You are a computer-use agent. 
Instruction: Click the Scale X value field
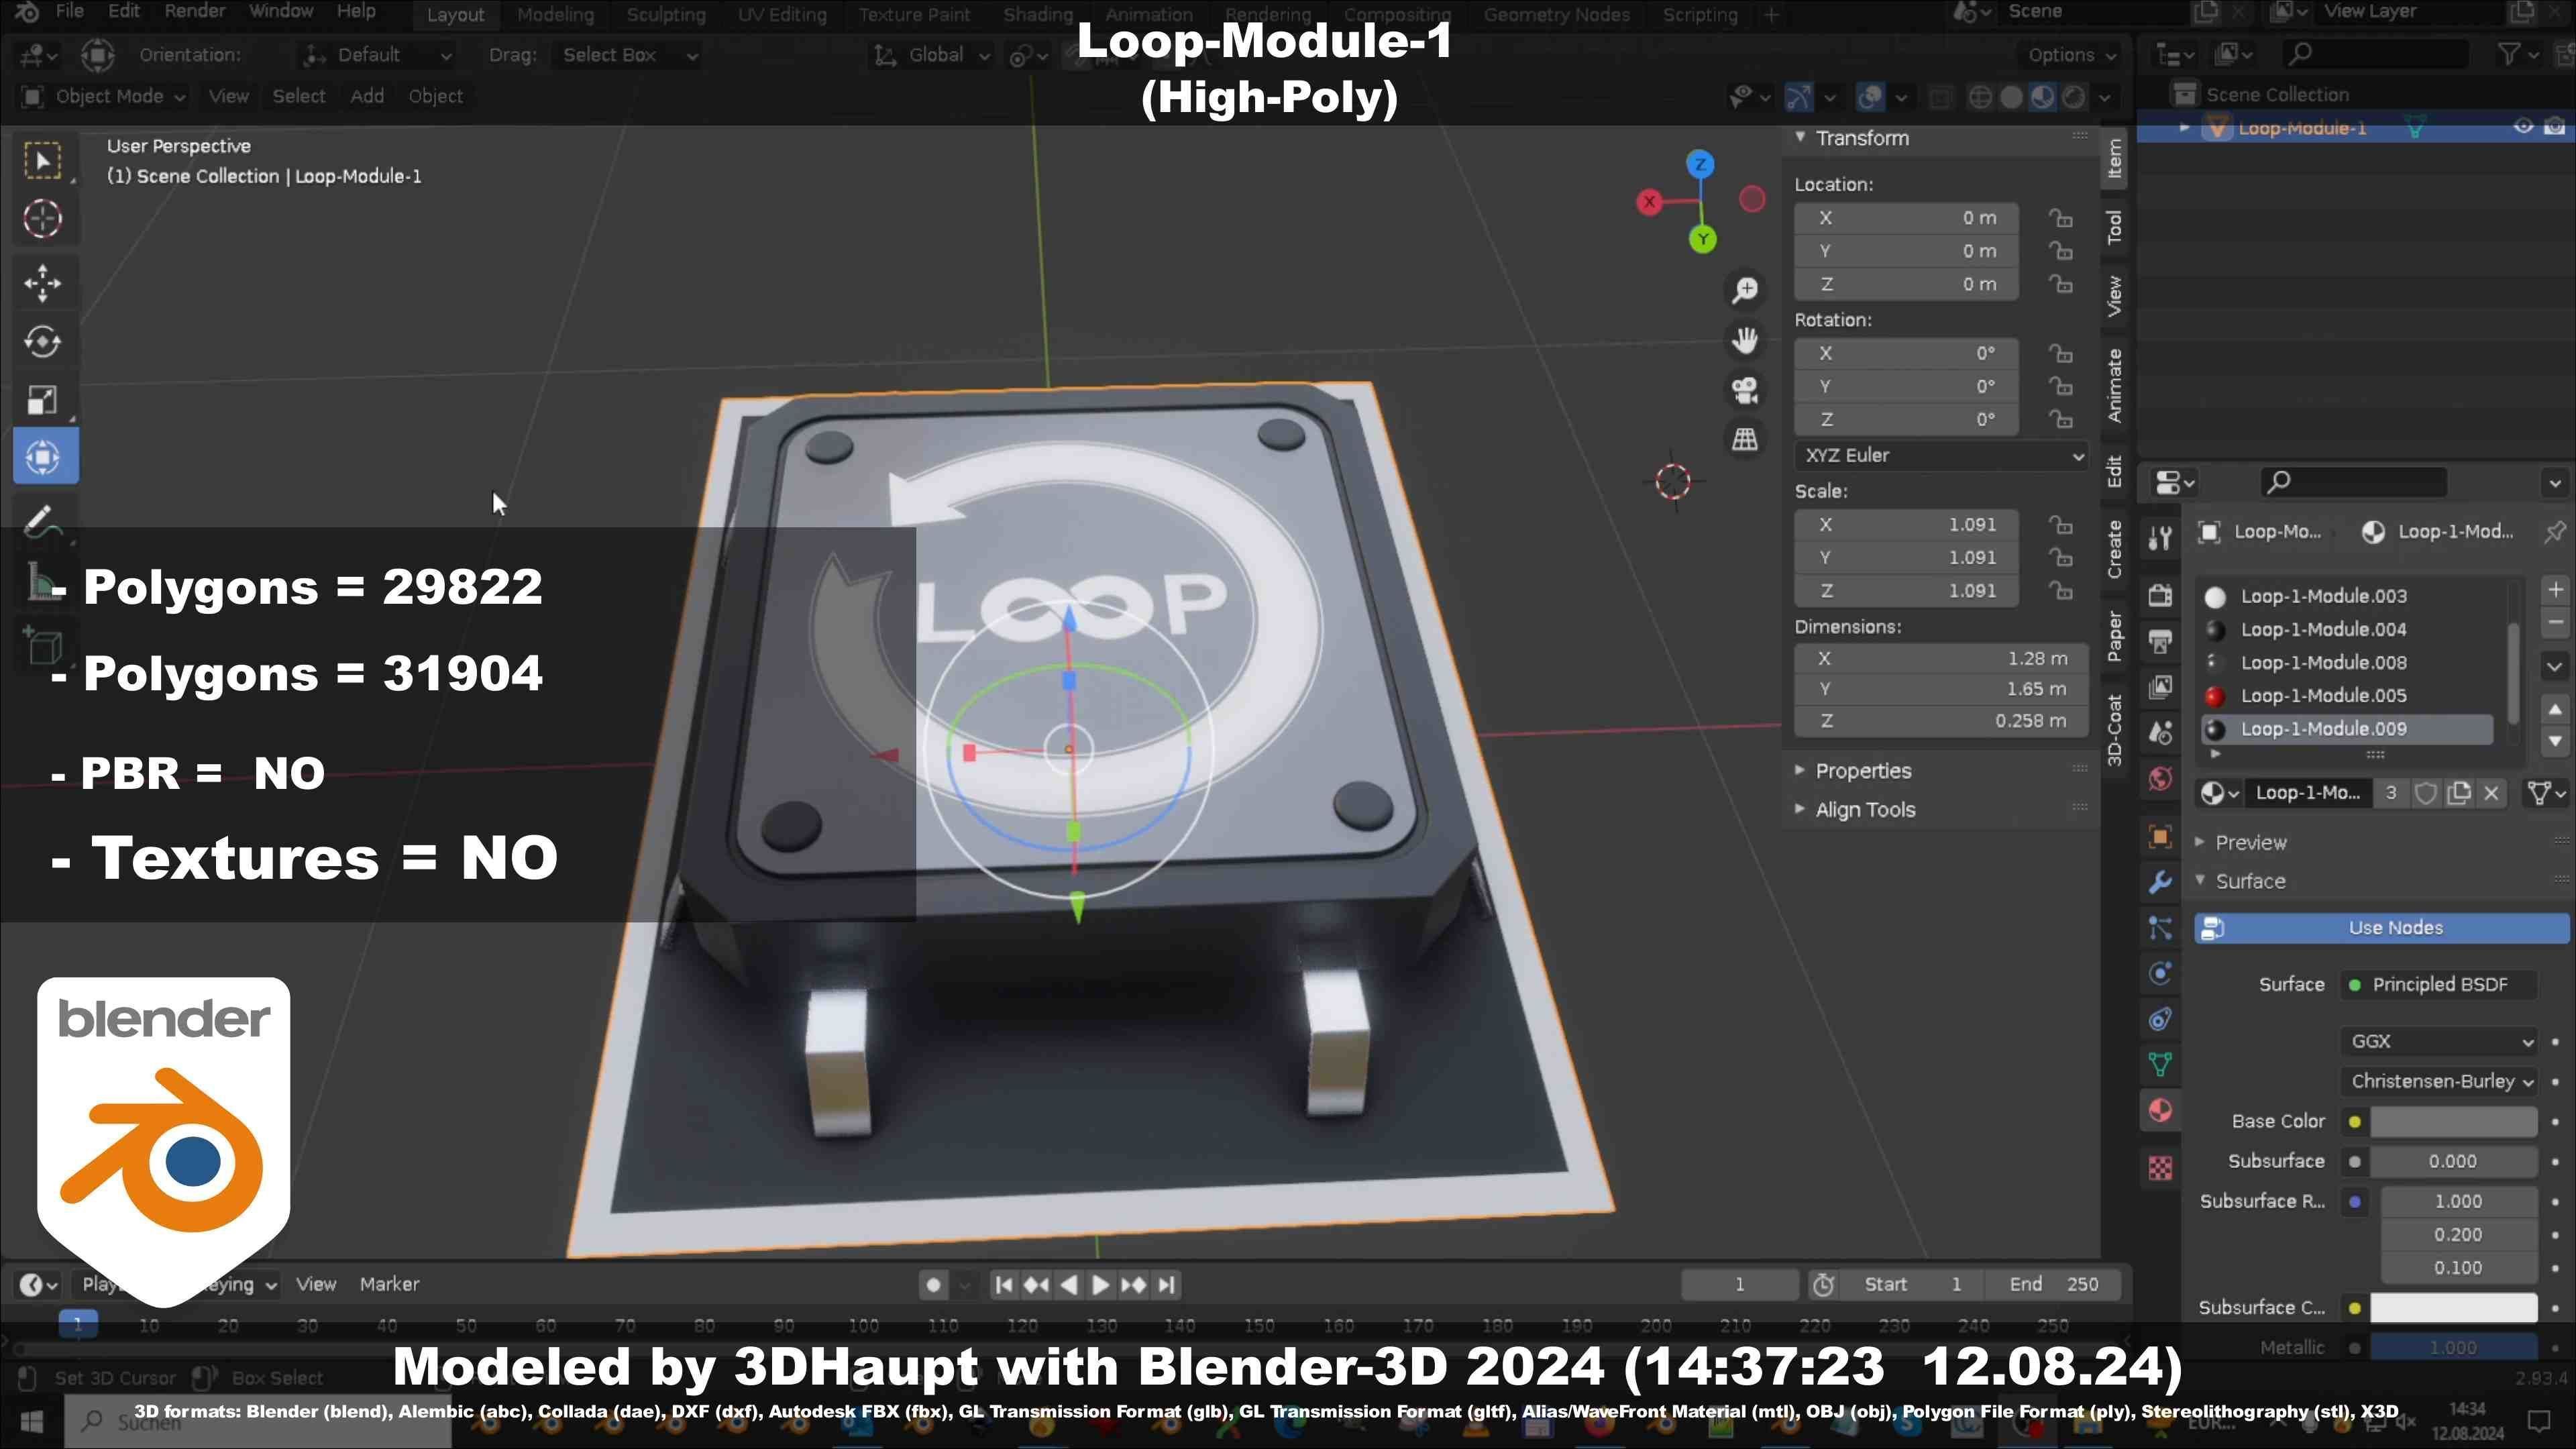[1906, 525]
